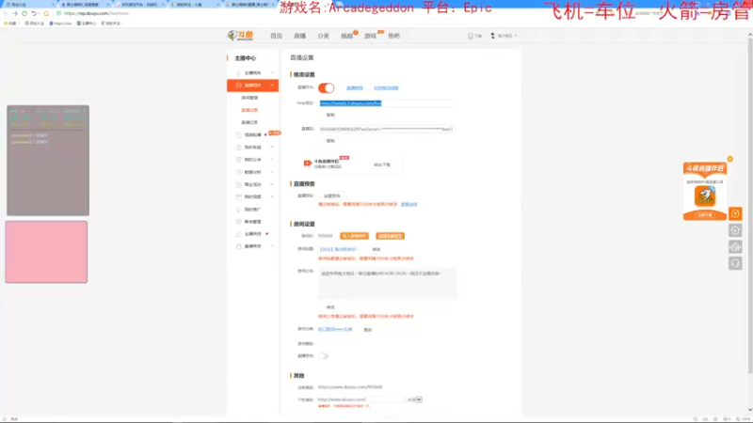
Task: Select the sub-item above 直播设置 in sidebar
Action: click(x=249, y=98)
